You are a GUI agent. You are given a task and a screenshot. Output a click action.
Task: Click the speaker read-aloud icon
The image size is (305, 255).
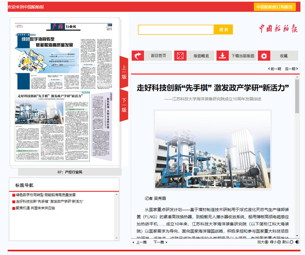tap(297, 242)
